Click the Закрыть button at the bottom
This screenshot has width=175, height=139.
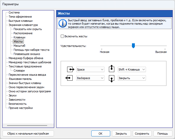click(x=121, y=134)
